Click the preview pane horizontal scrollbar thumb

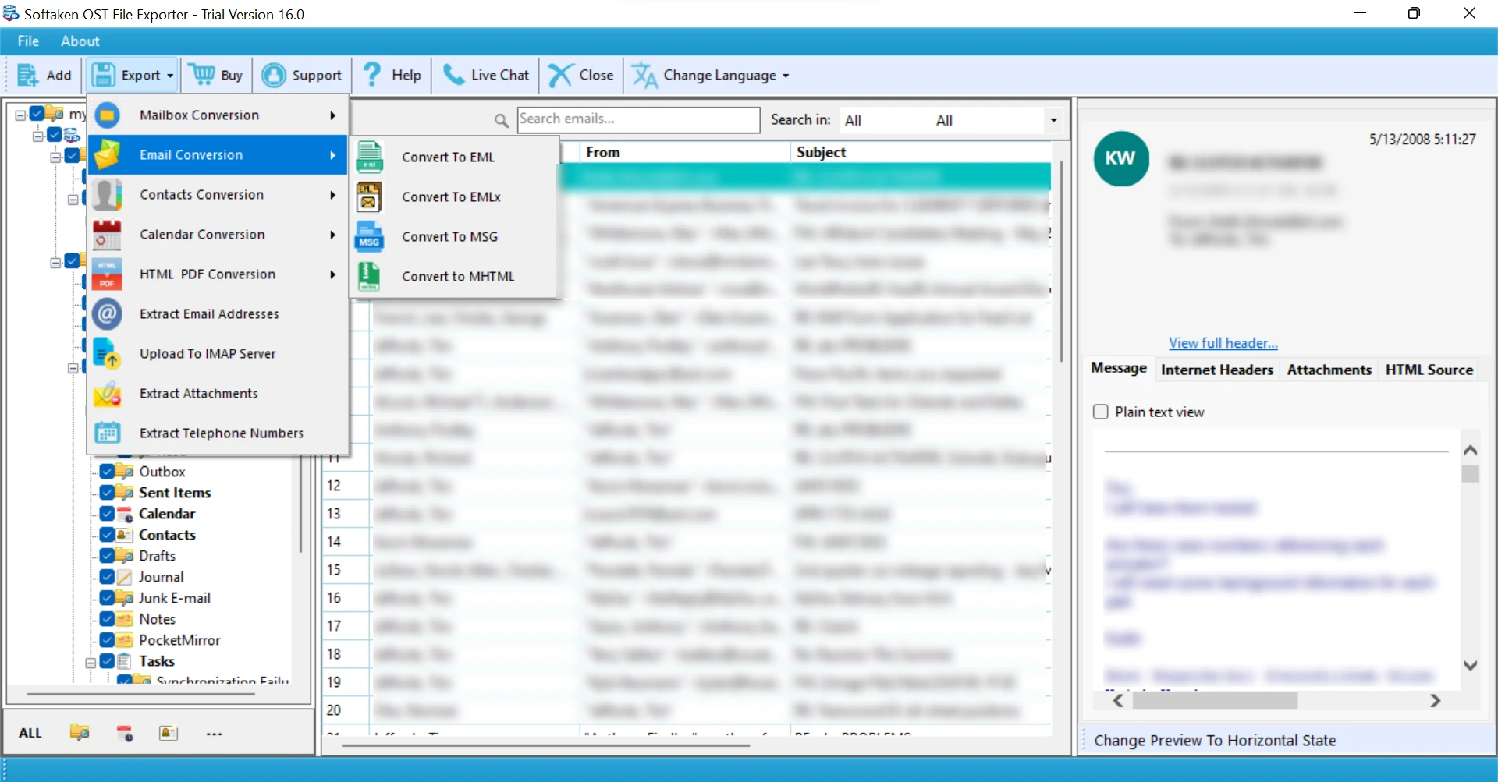tap(1215, 701)
